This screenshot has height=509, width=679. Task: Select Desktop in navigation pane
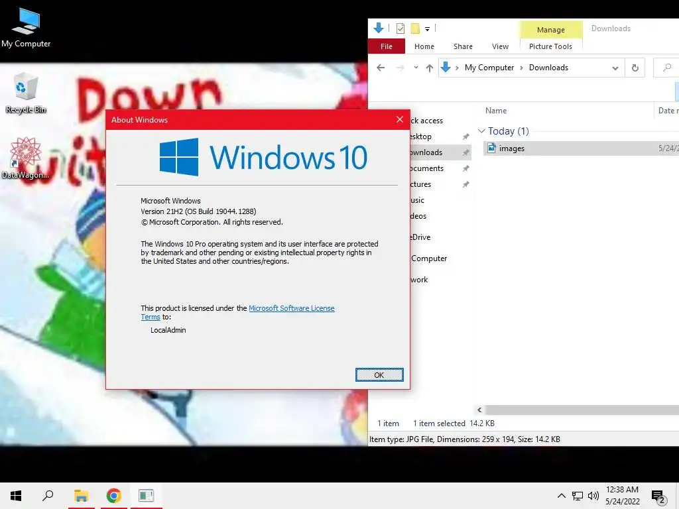click(421, 137)
